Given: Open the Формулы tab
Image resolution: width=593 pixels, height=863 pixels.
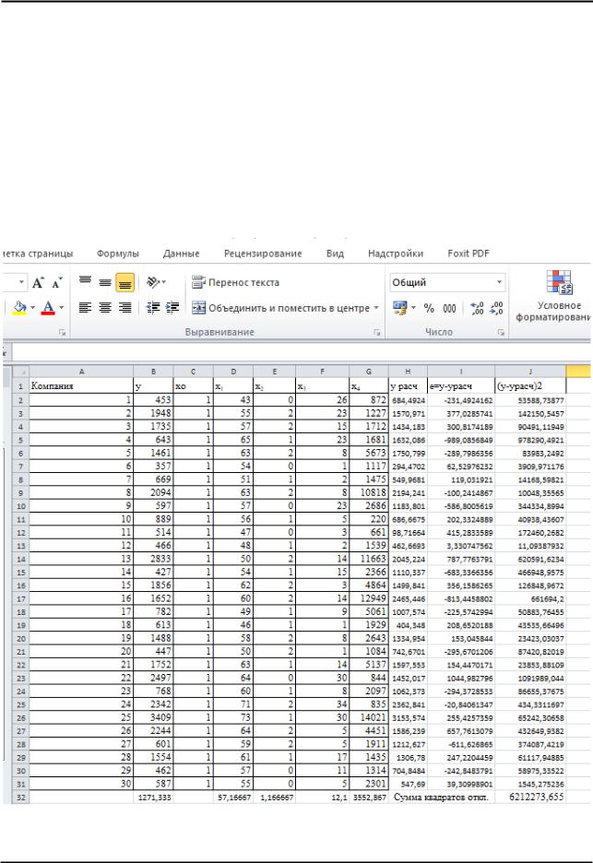Looking at the screenshot, I should pyautogui.click(x=118, y=254).
